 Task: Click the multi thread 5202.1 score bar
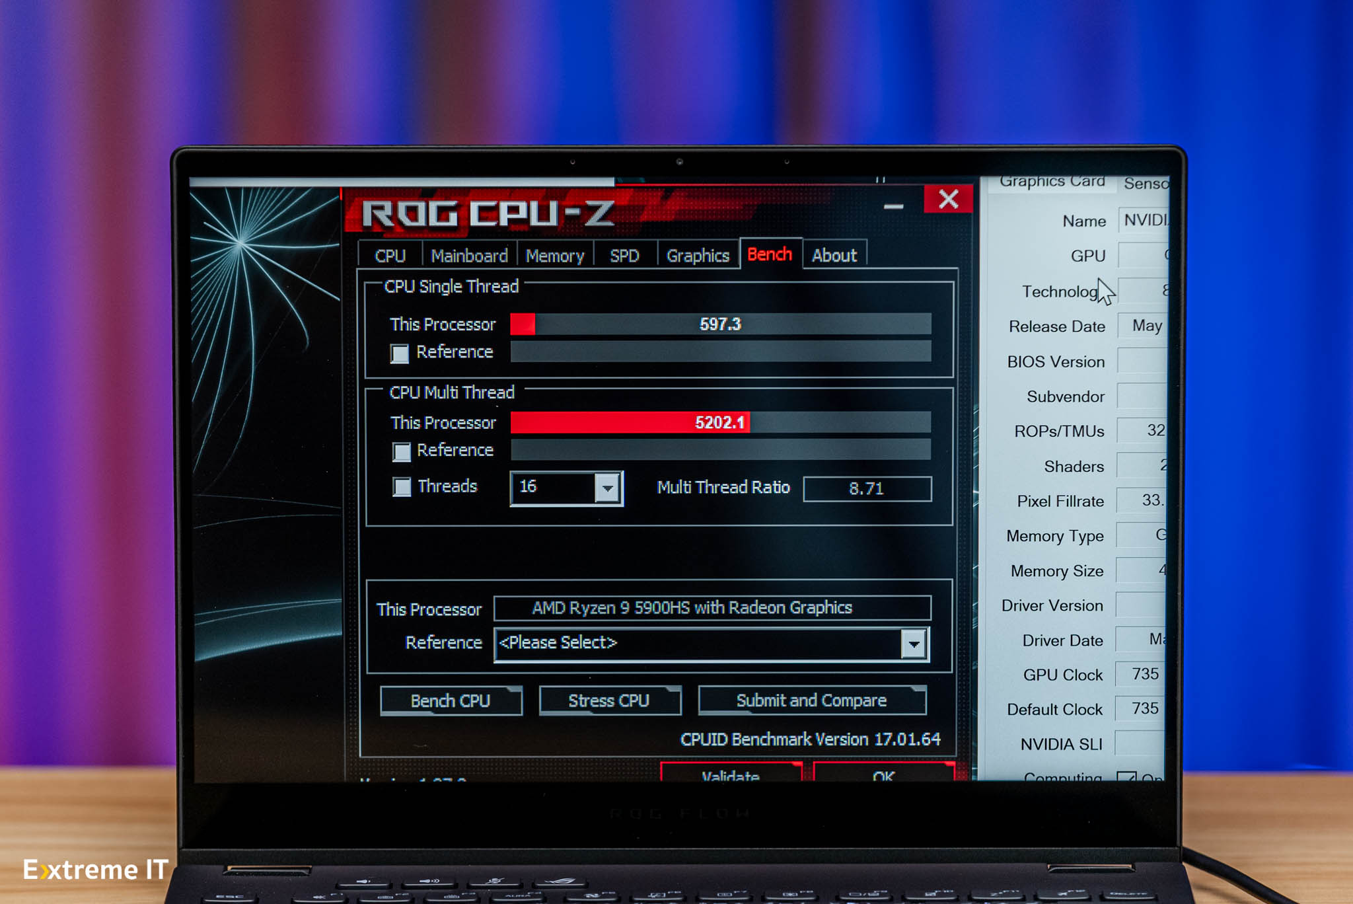721,422
